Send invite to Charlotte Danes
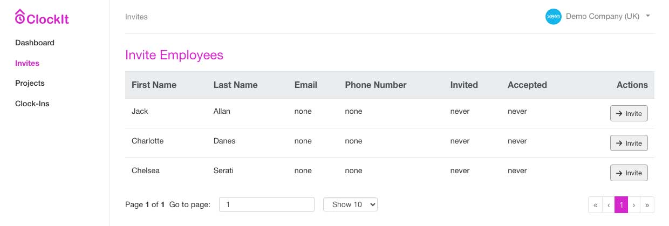 point(629,143)
